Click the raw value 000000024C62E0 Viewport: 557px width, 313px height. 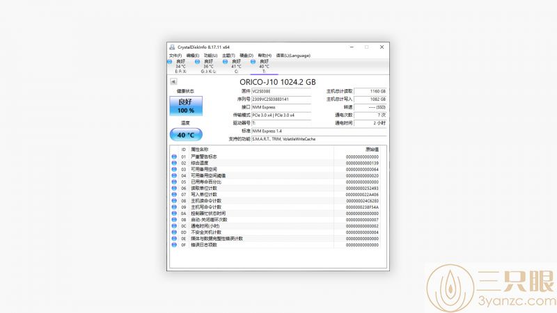click(362, 201)
